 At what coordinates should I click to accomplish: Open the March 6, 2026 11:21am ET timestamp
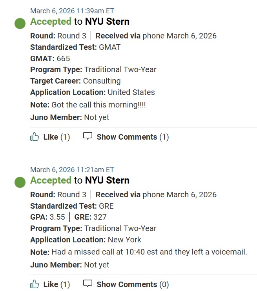pyautogui.click(x=72, y=170)
